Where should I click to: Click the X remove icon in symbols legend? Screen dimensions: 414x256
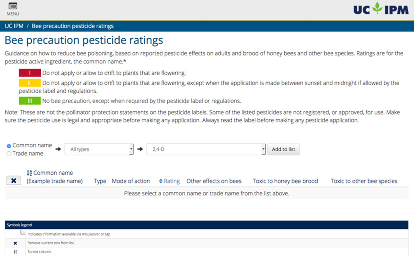tap(15, 243)
